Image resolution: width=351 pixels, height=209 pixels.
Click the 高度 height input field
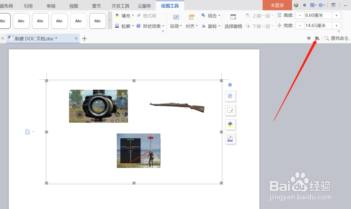(318, 15)
